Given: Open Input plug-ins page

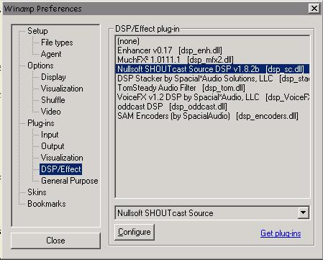Looking at the screenshot, I should click(x=50, y=135).
